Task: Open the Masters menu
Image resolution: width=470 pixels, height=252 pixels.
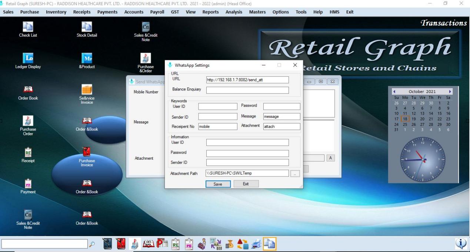Action: tap(257, 12)
